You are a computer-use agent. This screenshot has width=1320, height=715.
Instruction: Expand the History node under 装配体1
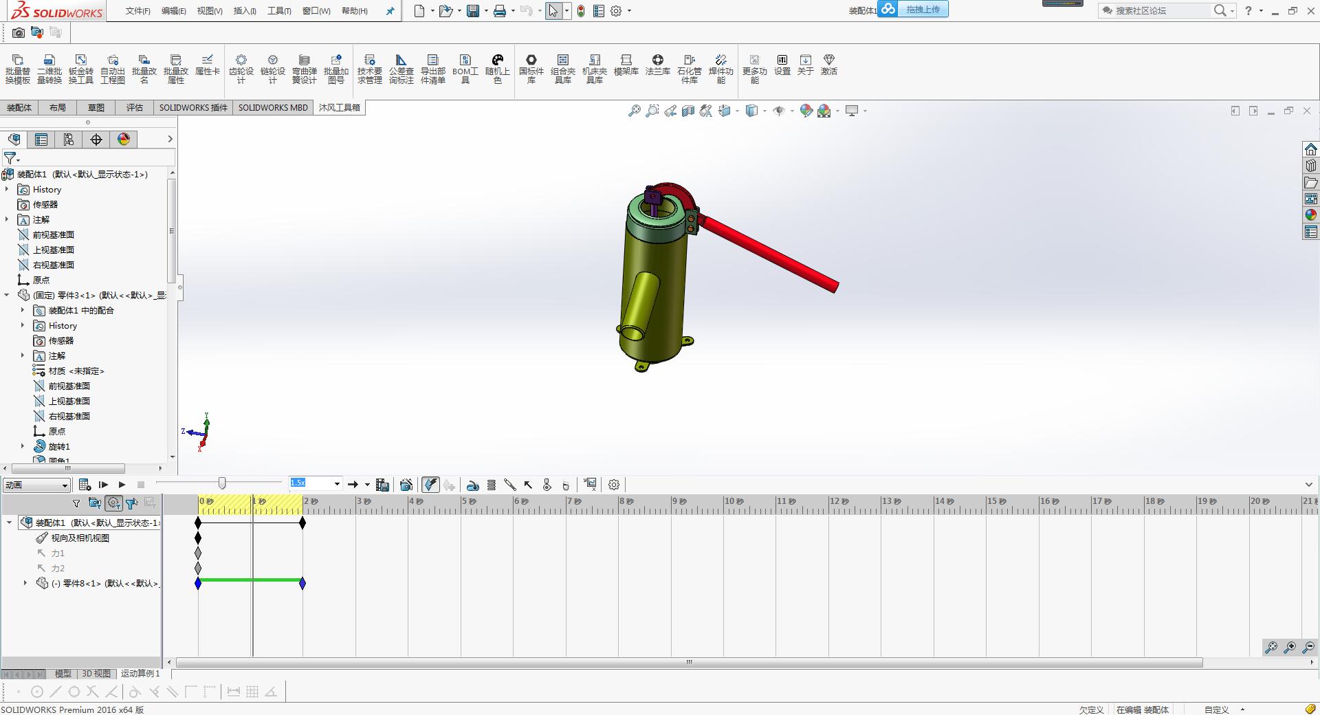coord(8,190)
